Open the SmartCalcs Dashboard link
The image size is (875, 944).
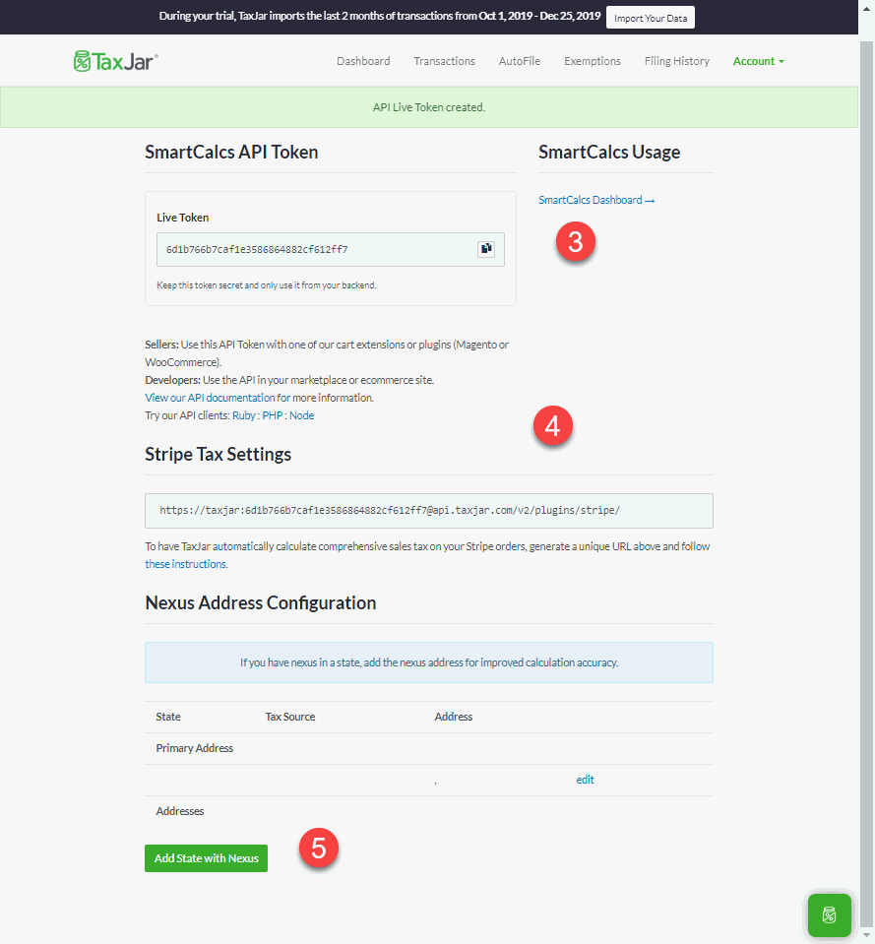click(x=595, y=201)
